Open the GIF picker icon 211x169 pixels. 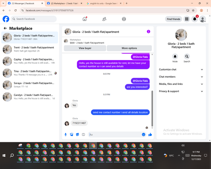point(84,135)
